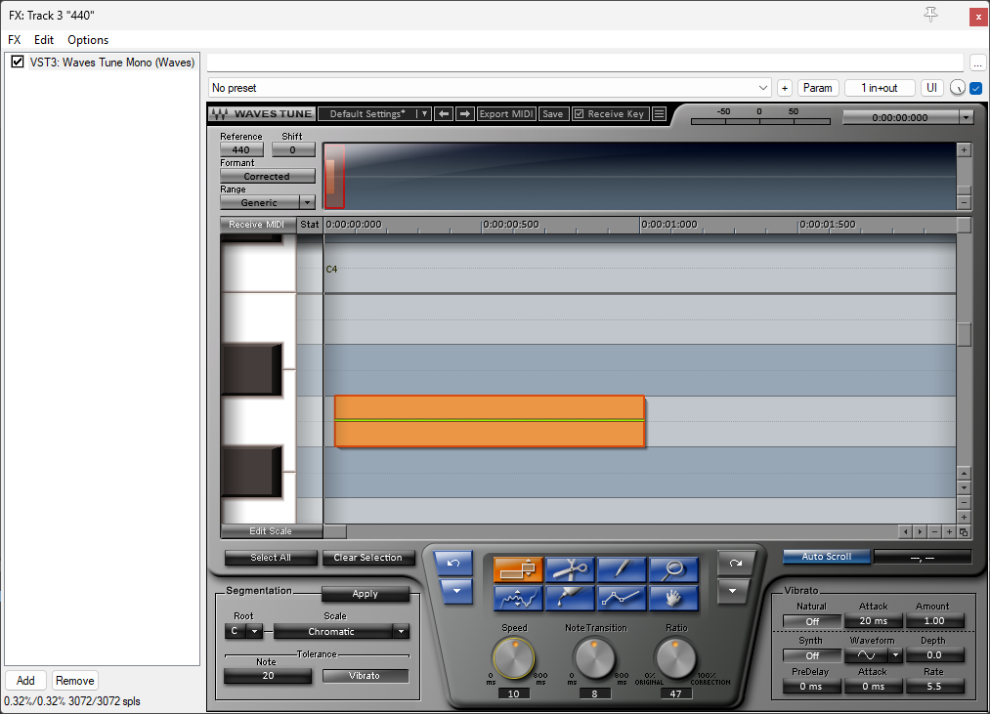Select the Hand navigation tool
The width and height of the screenshot is (990, 714).
click(673, 598)
